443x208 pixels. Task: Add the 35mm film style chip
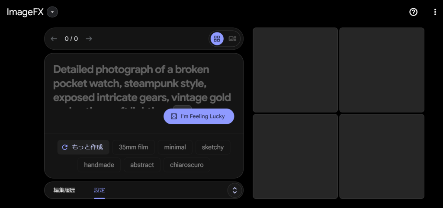point(134,147)
